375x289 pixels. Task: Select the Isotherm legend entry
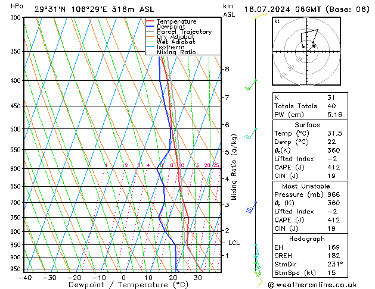click(170, 47)
